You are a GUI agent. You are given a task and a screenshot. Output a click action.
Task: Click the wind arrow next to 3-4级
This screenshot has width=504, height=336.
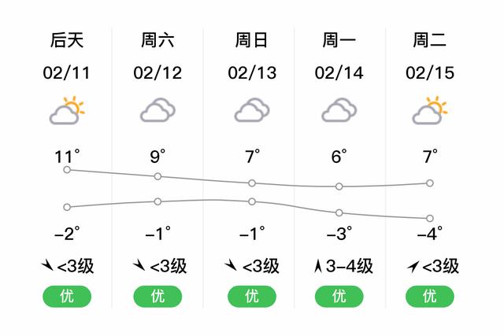(318, 266)
